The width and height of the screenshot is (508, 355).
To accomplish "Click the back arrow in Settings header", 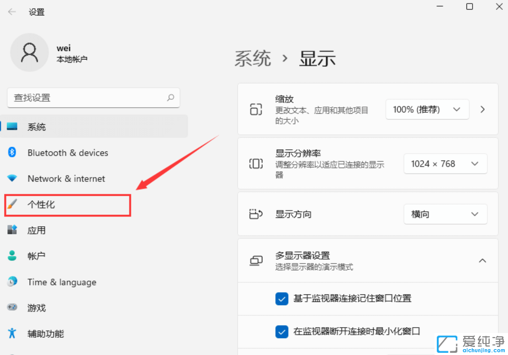I will tap(12, 12).
